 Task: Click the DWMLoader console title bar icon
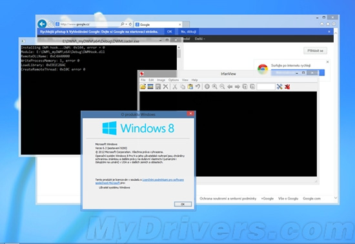23,41
